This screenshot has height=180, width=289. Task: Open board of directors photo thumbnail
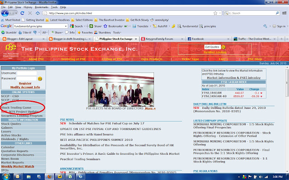click(121, 90)
